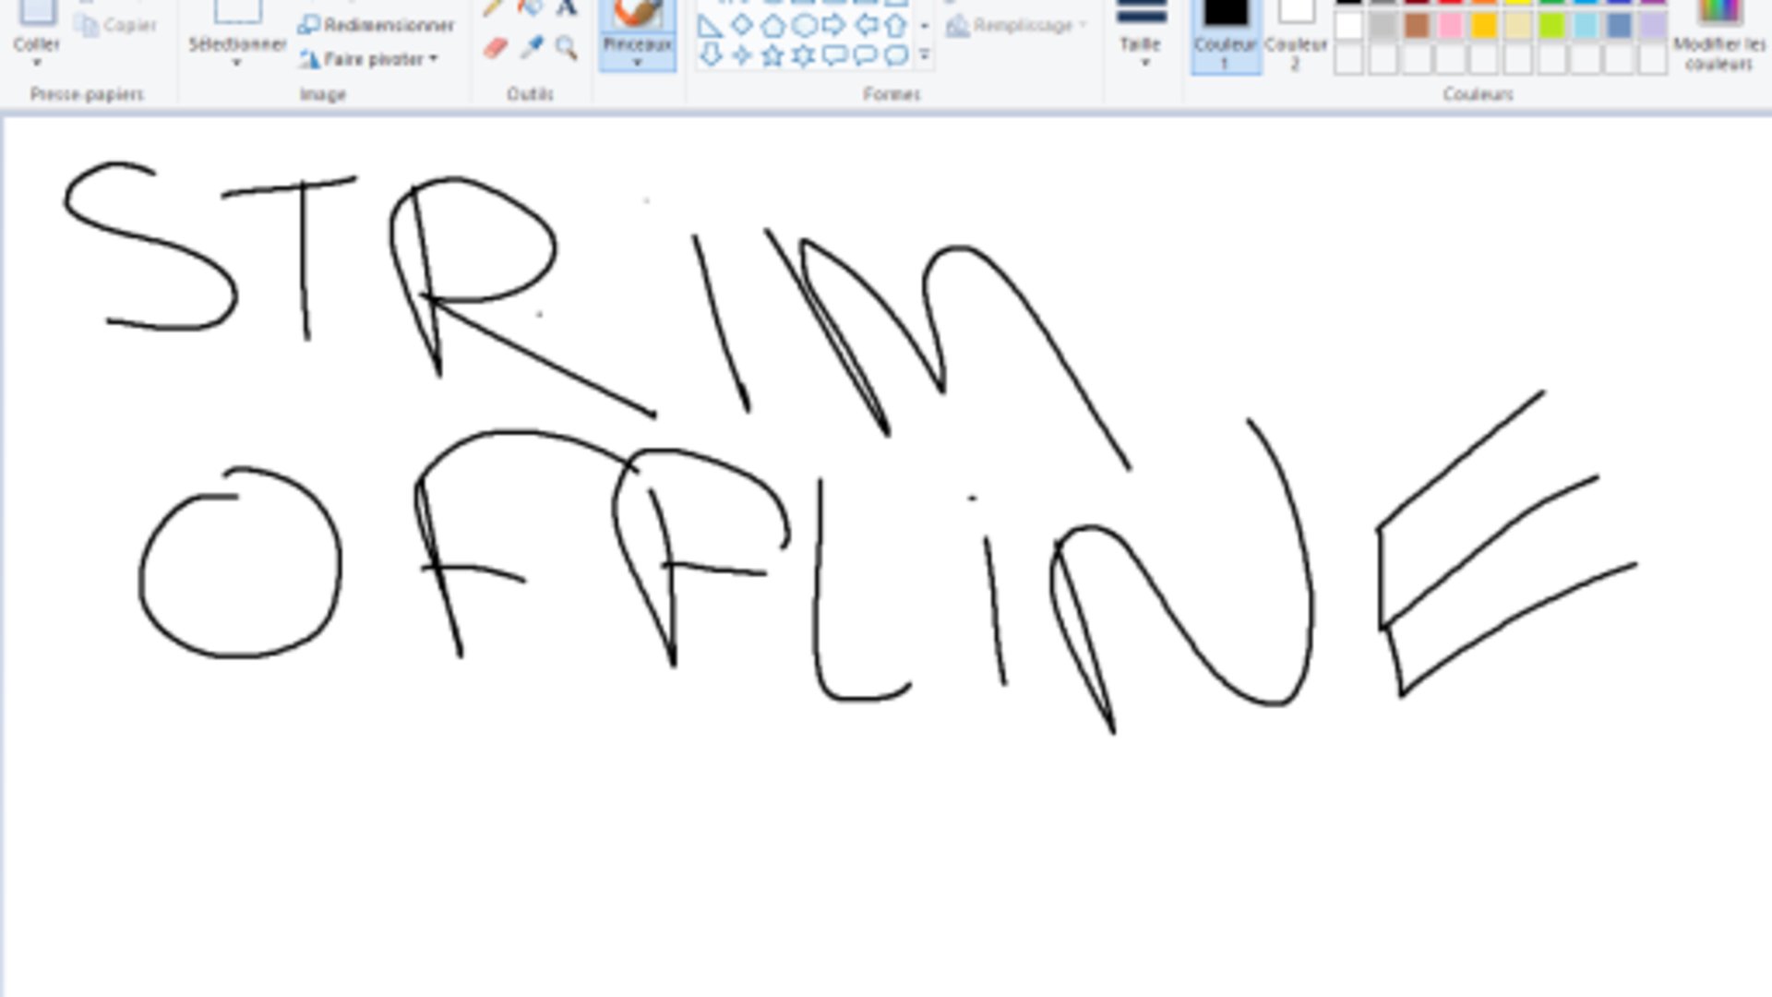Choose the four-point star shape
This screenshot has width=1772, height=997.
pyautogui.click(x=741, y=56)
